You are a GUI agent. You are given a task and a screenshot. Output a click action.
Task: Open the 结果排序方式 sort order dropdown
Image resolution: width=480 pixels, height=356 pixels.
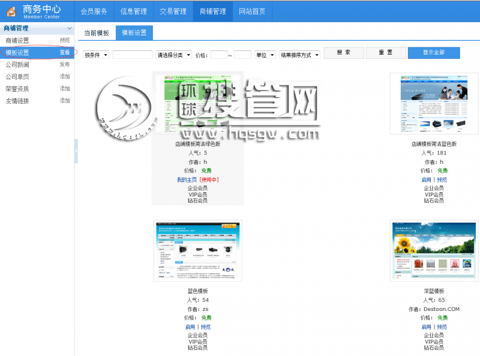coord(299,55)
